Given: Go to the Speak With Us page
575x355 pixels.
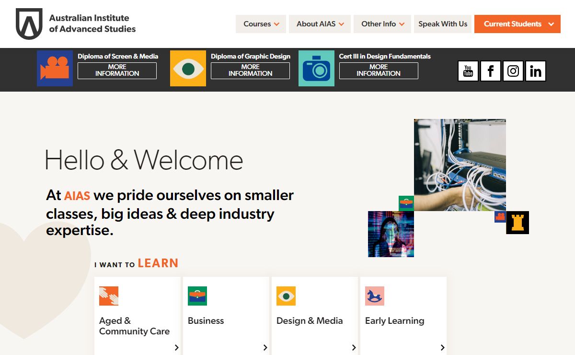Looking at the screenshot, I should pyautogui.click(x=443, y=24).
